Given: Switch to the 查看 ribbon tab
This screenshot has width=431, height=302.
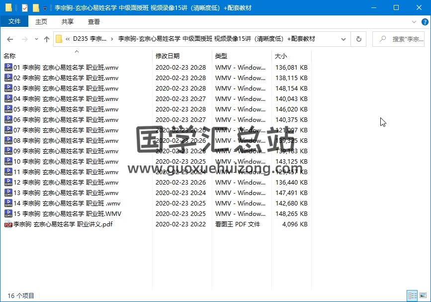Looking at the screenshot, I should click(x=93, y=21).
